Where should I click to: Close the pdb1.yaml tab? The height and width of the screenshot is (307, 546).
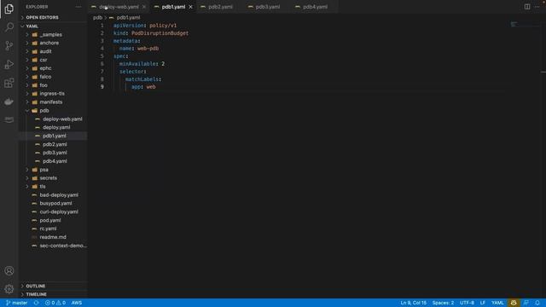point(190,7)
